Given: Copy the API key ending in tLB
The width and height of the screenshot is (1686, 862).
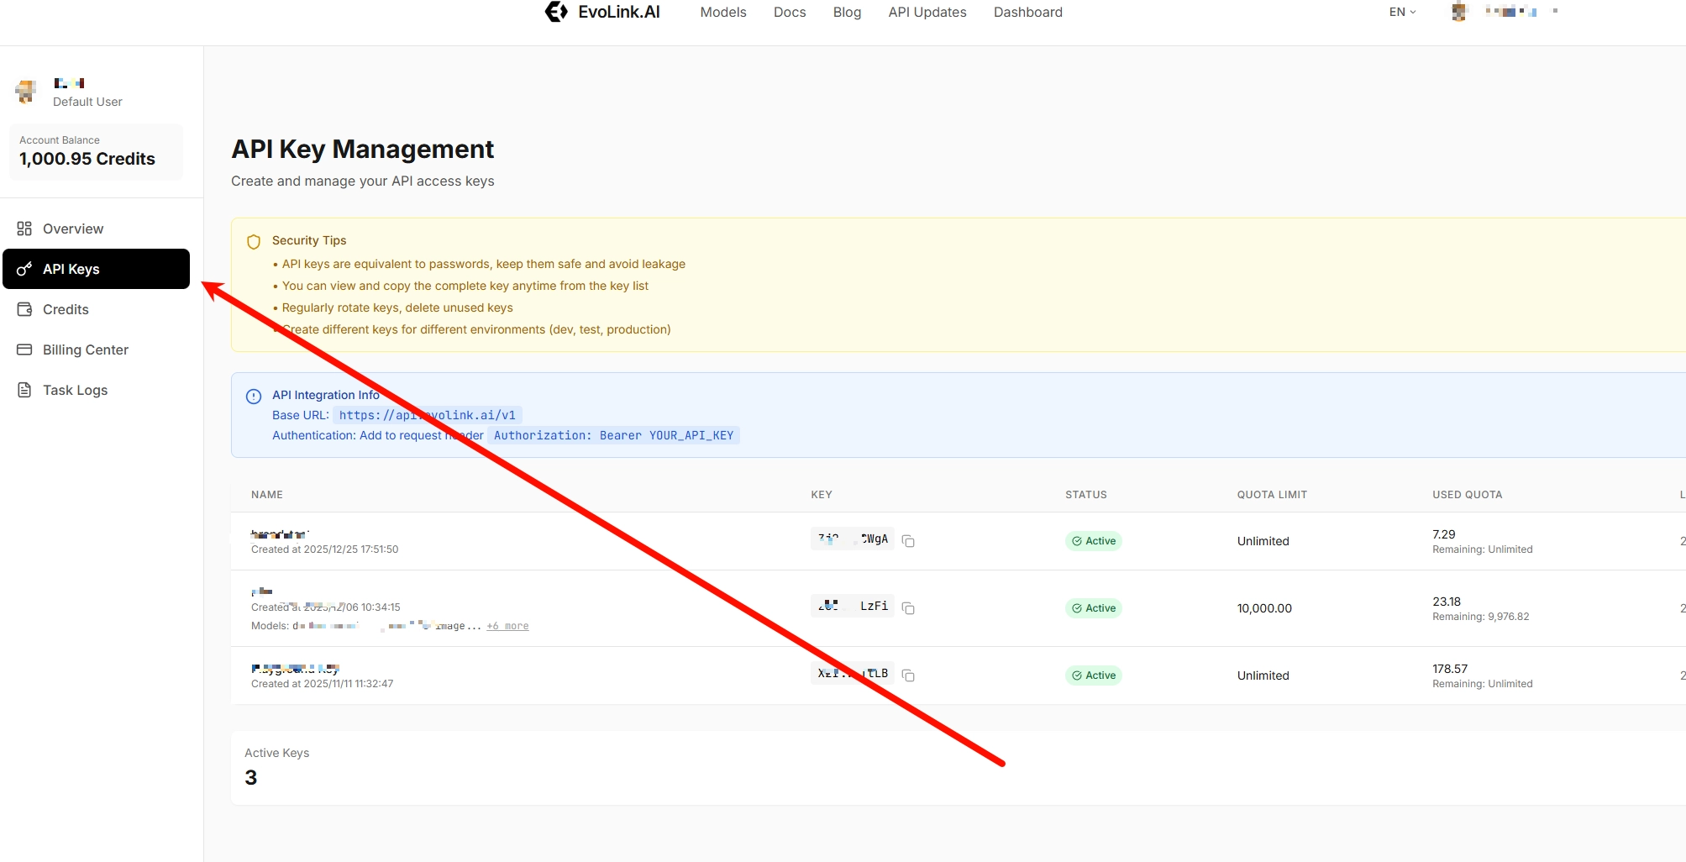Looking at the screenshot, I should 908,675.
